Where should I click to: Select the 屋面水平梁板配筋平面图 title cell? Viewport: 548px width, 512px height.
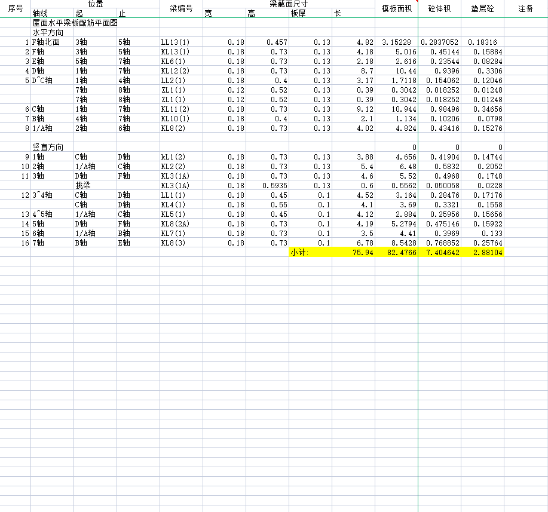(x=75, y=23)
